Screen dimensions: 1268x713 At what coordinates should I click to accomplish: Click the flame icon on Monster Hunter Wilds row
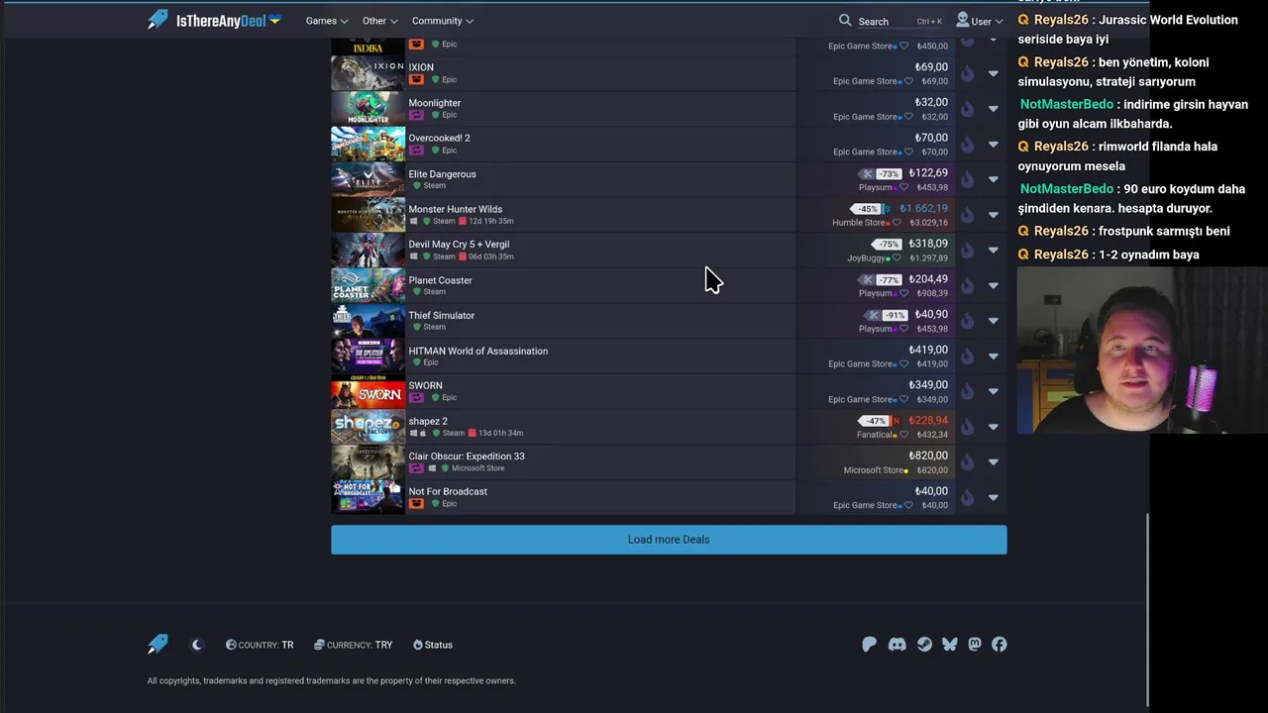(x=967, y=215)
